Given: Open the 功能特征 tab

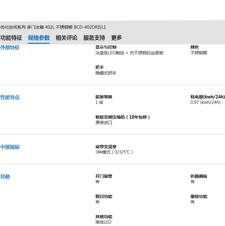Looking at the screenshot, I should tap(11, 38).
